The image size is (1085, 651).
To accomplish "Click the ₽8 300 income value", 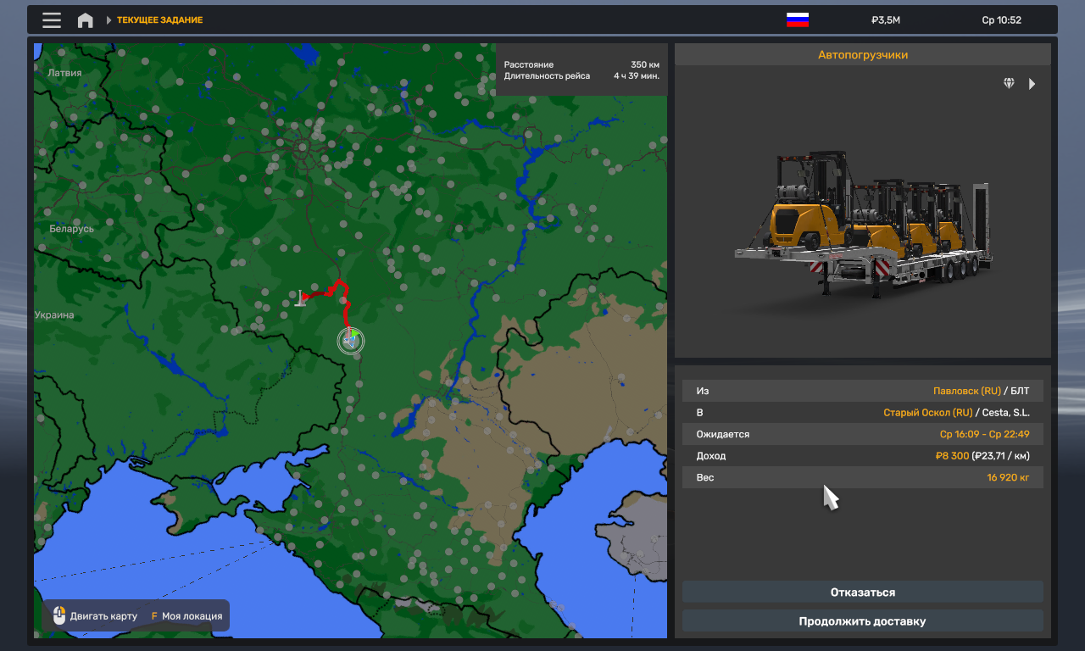I will [x=952, y=456].
